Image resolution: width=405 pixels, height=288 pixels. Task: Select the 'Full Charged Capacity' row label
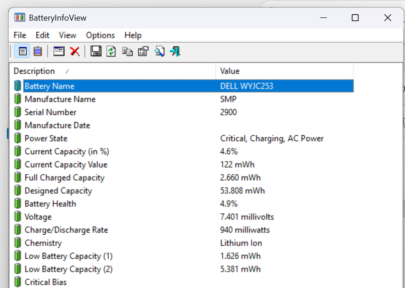coord(64,177)
